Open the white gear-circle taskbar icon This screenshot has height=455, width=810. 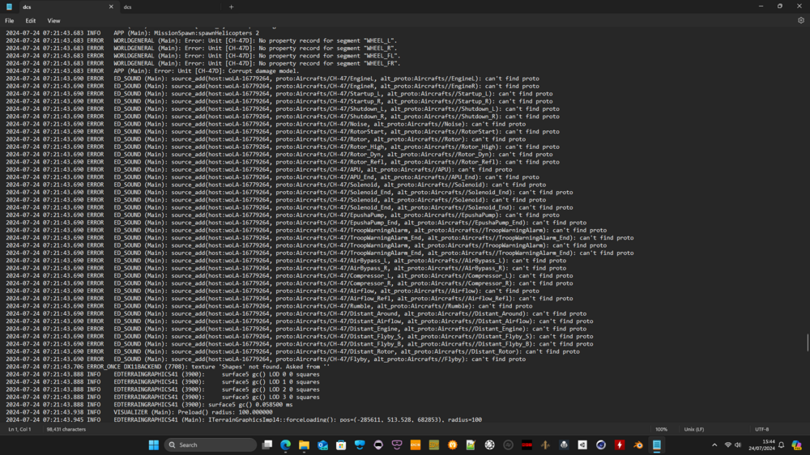point(490,445)
